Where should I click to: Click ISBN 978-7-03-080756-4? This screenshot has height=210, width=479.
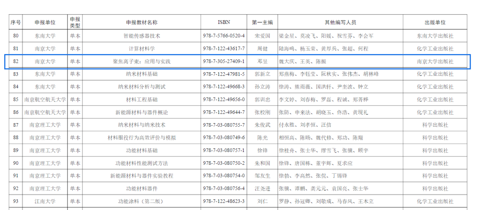click(x=224, y=189)
